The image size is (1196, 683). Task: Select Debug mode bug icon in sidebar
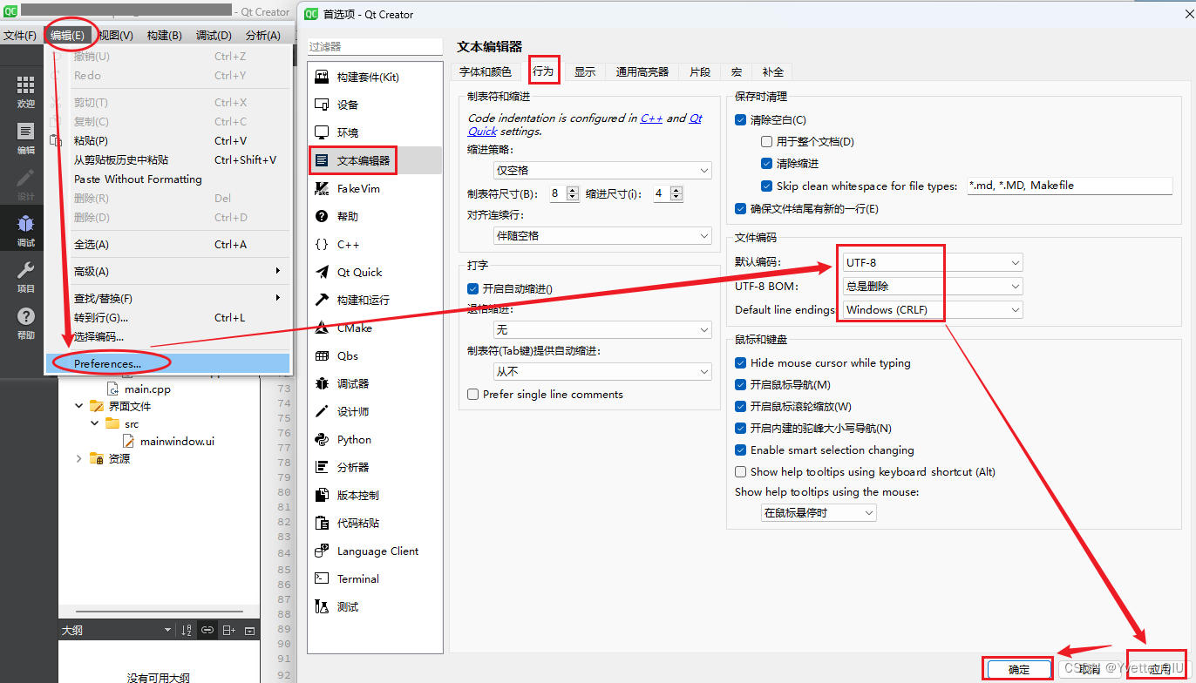point(26,231)
